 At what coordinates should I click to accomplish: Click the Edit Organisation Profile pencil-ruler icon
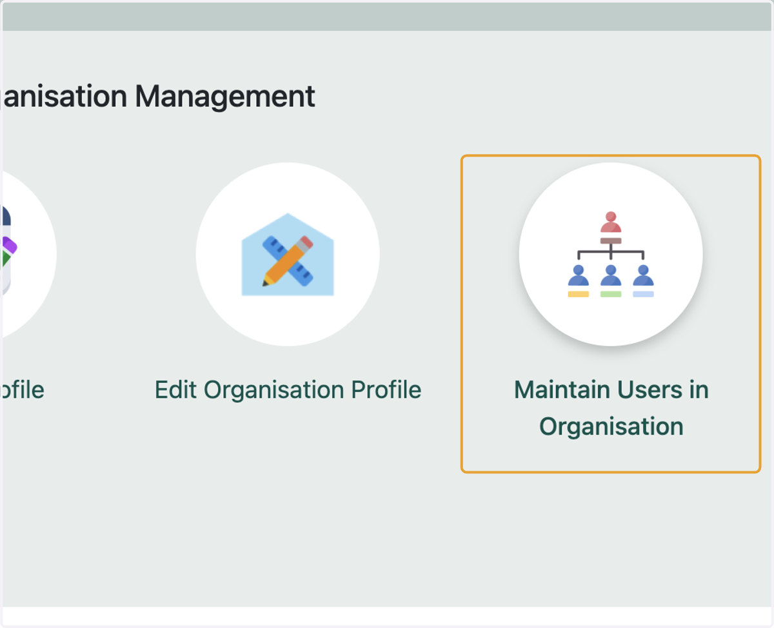tap(288, 254)
